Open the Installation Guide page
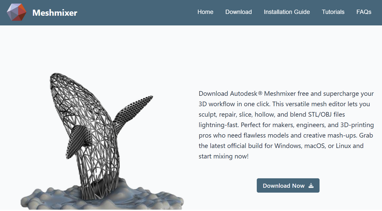This screenshot has height=211, width=382. 286,12
